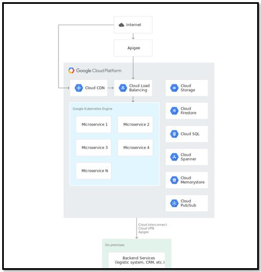
Task: Click the Cloud Firestore icon
Action: 174,111
